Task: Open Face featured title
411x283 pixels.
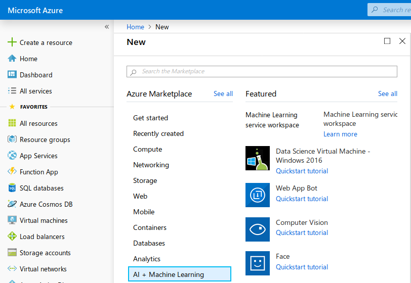Action: pyautogui.click(x=282, y=256)
